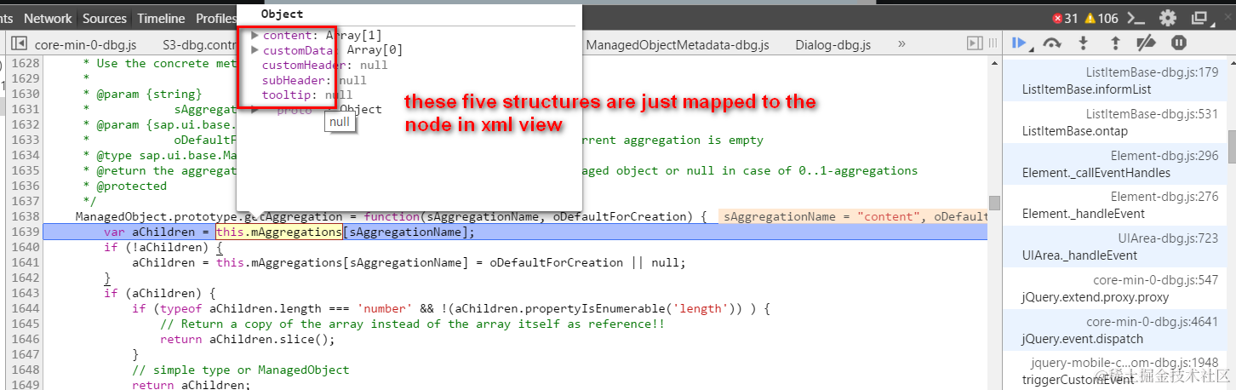
Task: Open the S3-dbg.contr file tab
Action: click(197, 43)
